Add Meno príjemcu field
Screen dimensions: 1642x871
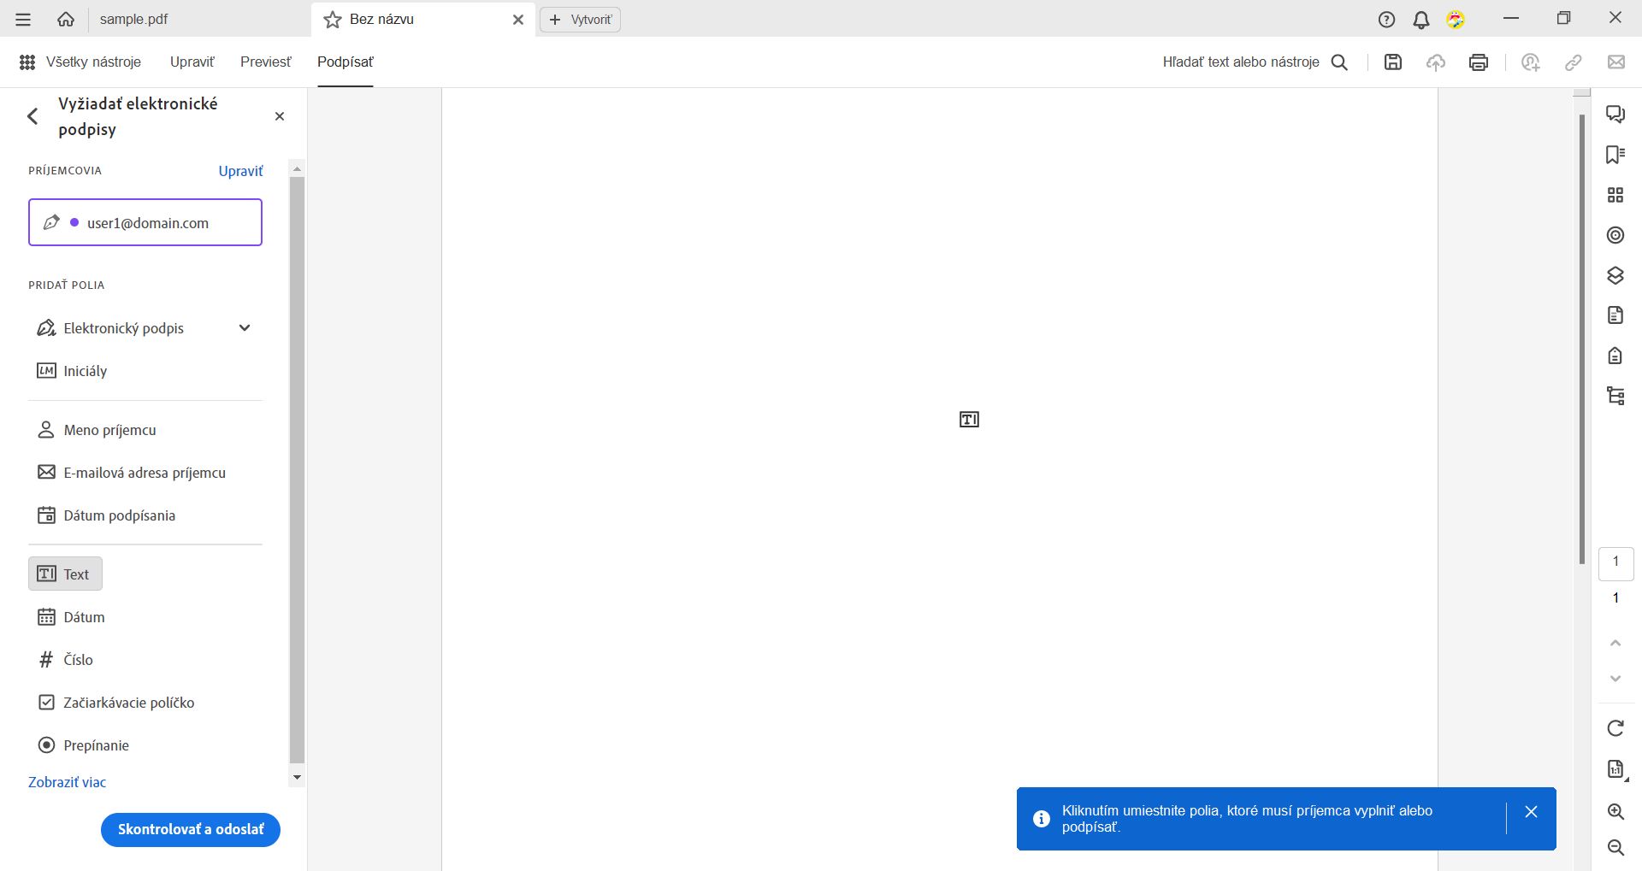pos(97,430)
